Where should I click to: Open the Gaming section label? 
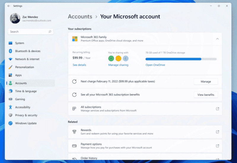tap(20, 99)
